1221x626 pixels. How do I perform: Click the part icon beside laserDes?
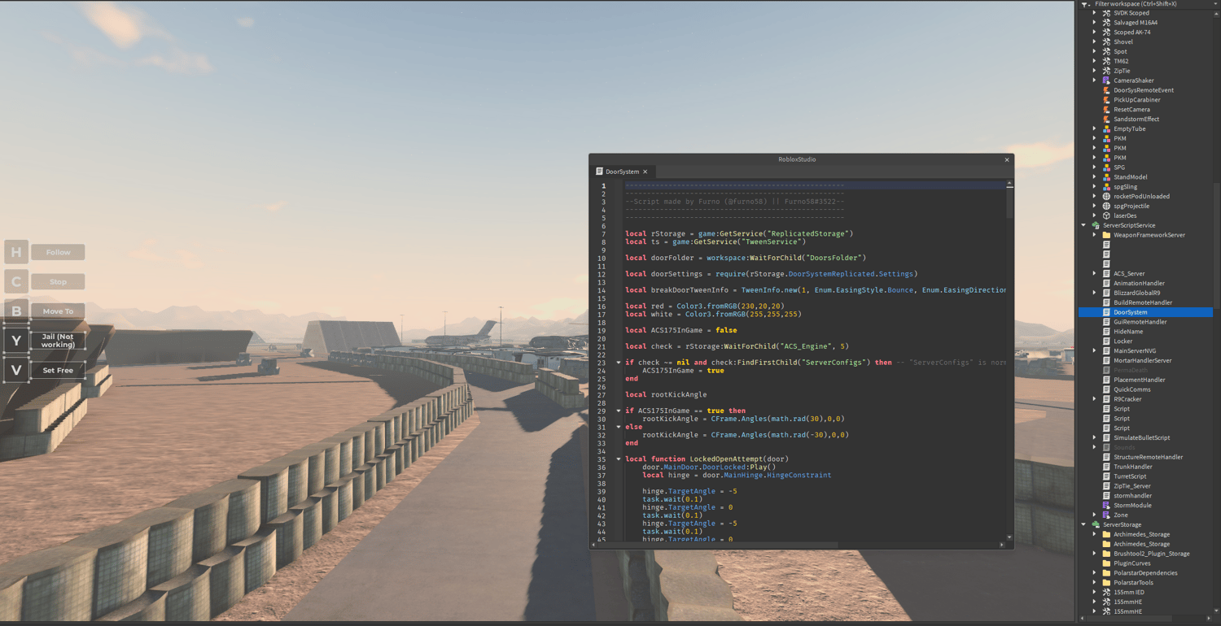click(1106, 215)
